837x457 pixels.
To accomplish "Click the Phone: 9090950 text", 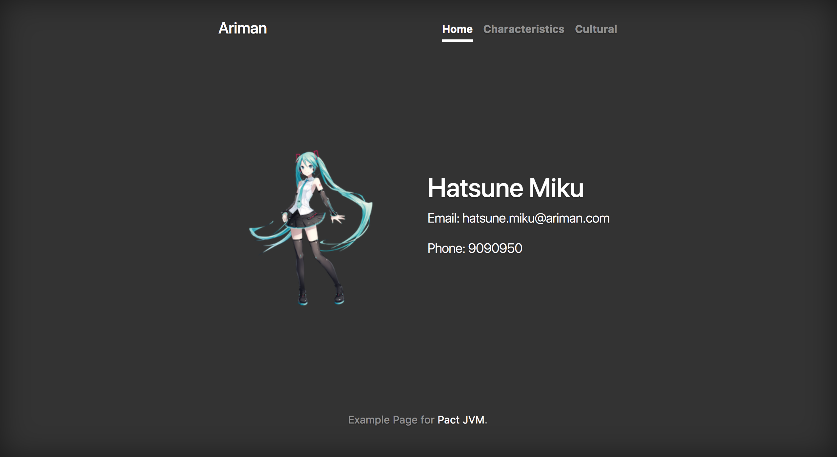I will point(475,249).
